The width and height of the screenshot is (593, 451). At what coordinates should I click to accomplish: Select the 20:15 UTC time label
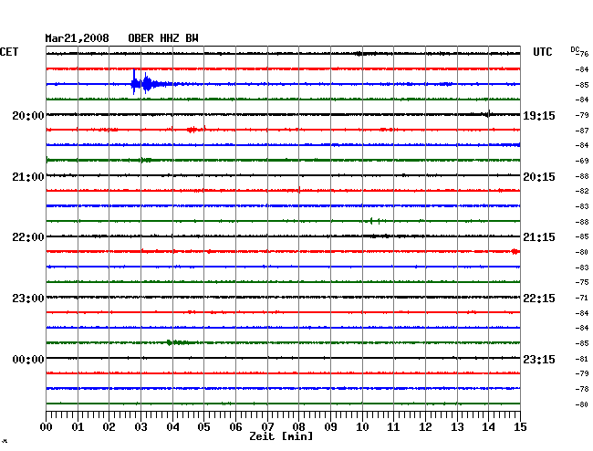tap(539, 177)
